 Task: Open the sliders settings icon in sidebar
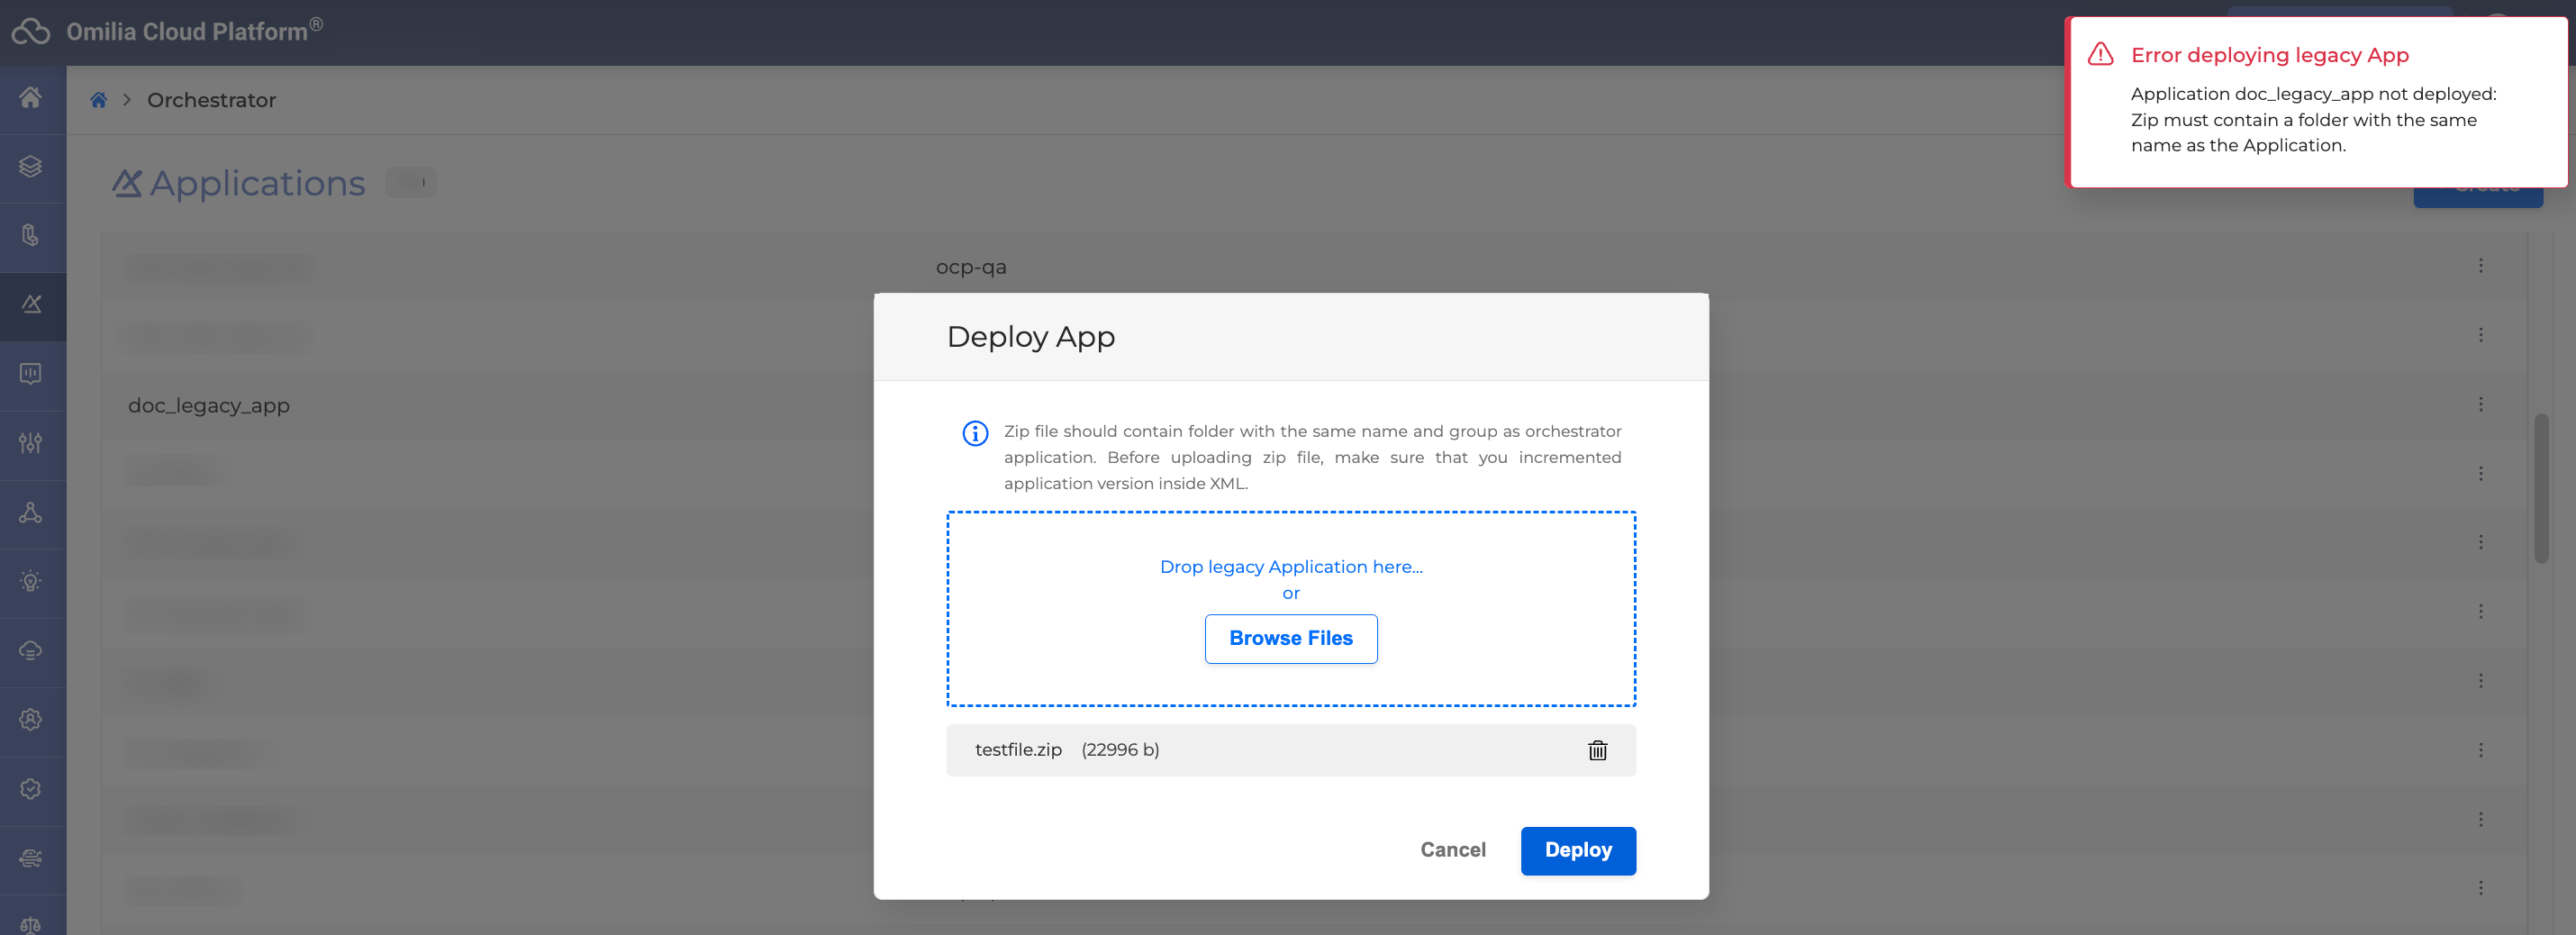pyautogui.click(x=31, y=443)
